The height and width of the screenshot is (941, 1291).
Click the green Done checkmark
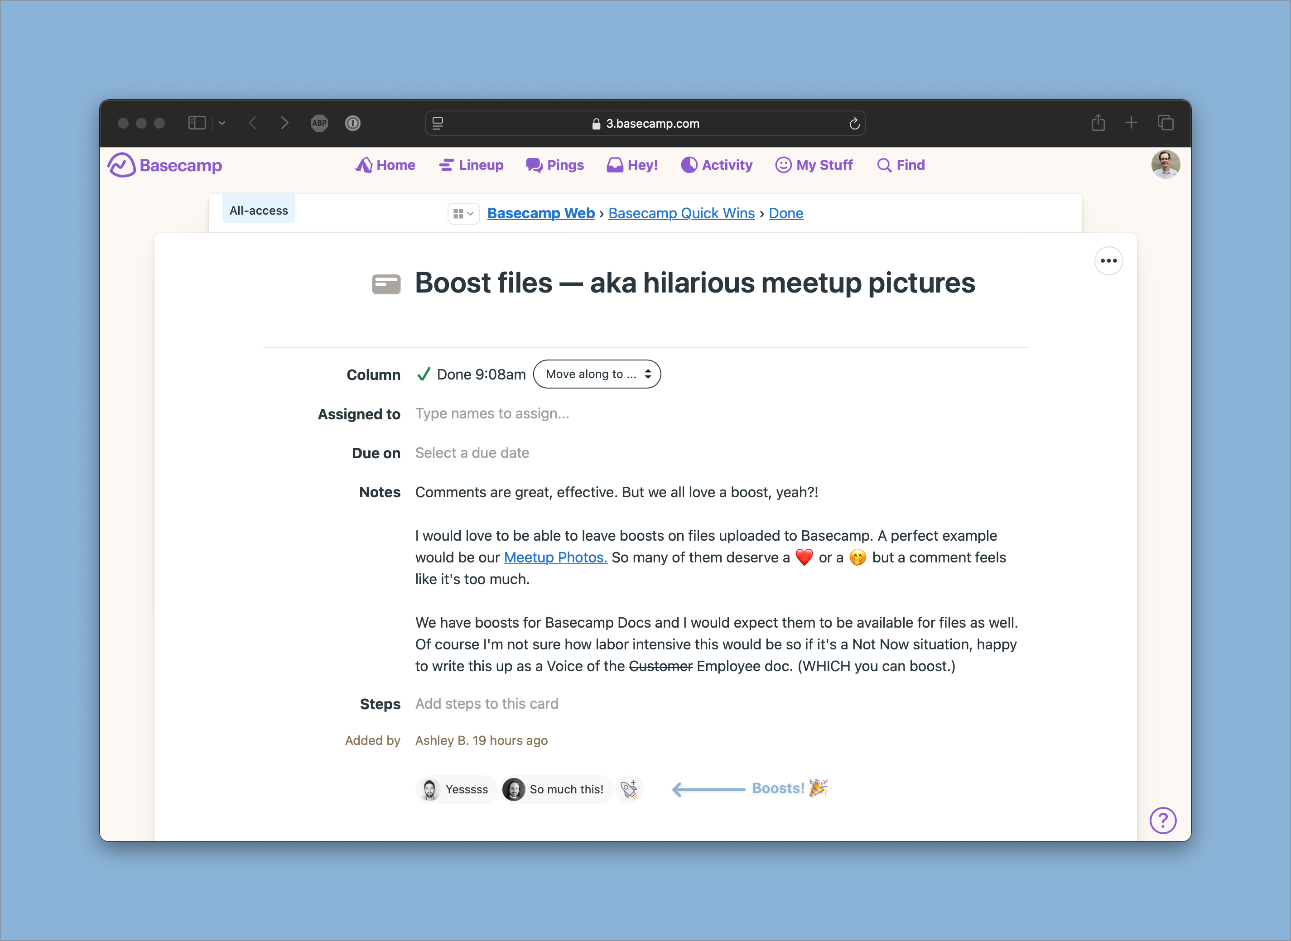pos(423,374)
